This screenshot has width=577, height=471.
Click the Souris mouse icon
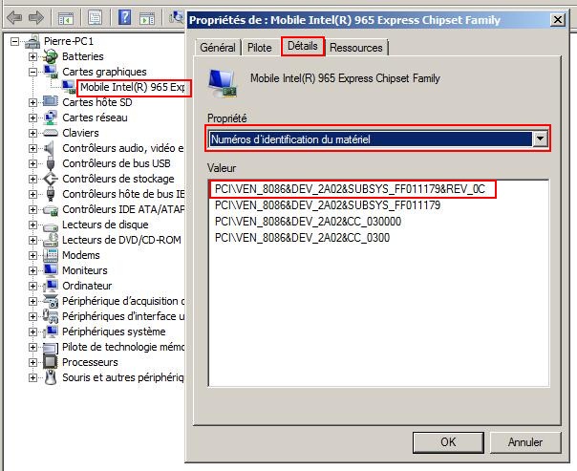pyautogui.click(x=51, y=377)
